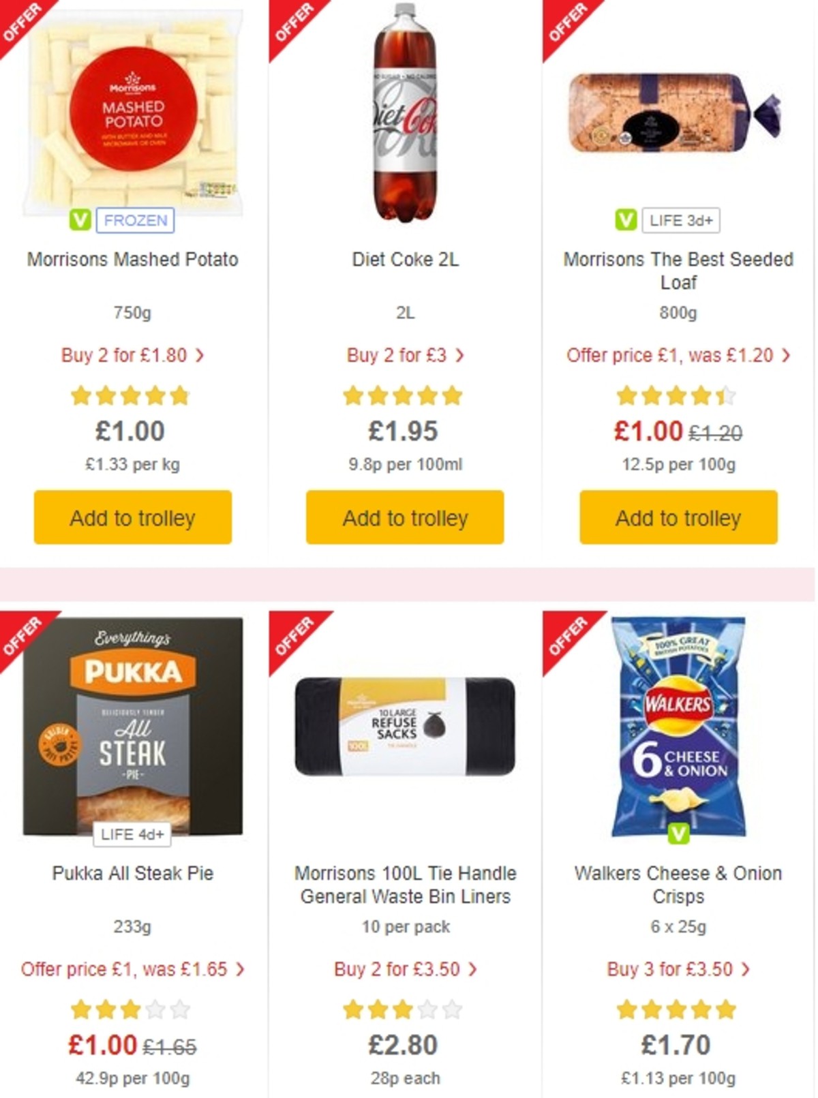Select the FROZEN badge on the mashed potato
The width and height of the screenshot is (818, 1098).
point(134,221)
